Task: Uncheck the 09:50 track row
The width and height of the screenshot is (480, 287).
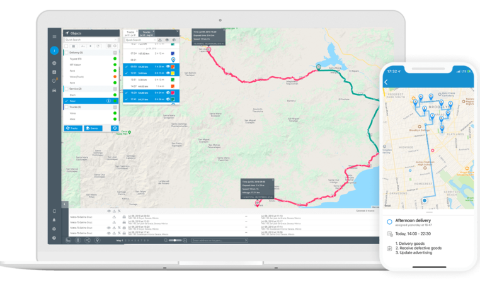Action: pos(127,67)
